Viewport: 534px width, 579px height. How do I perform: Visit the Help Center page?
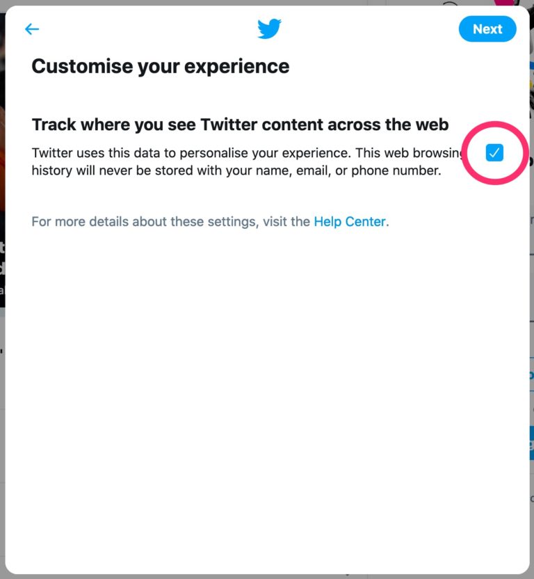(x=350, y=221)
